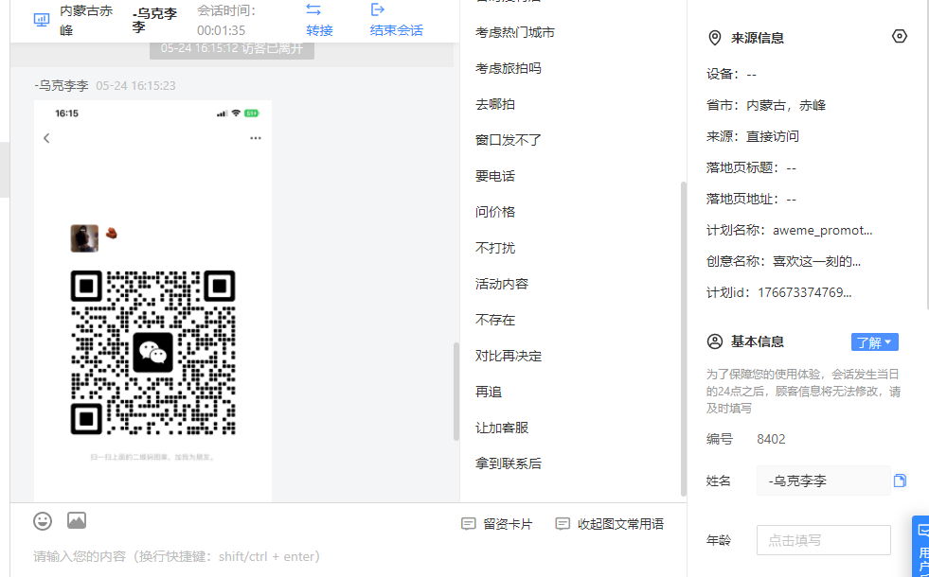The height and width of the screenshot is (577, 929).
Task: Select quick phrase 去哪拍
Action: (x=495, y=104)
